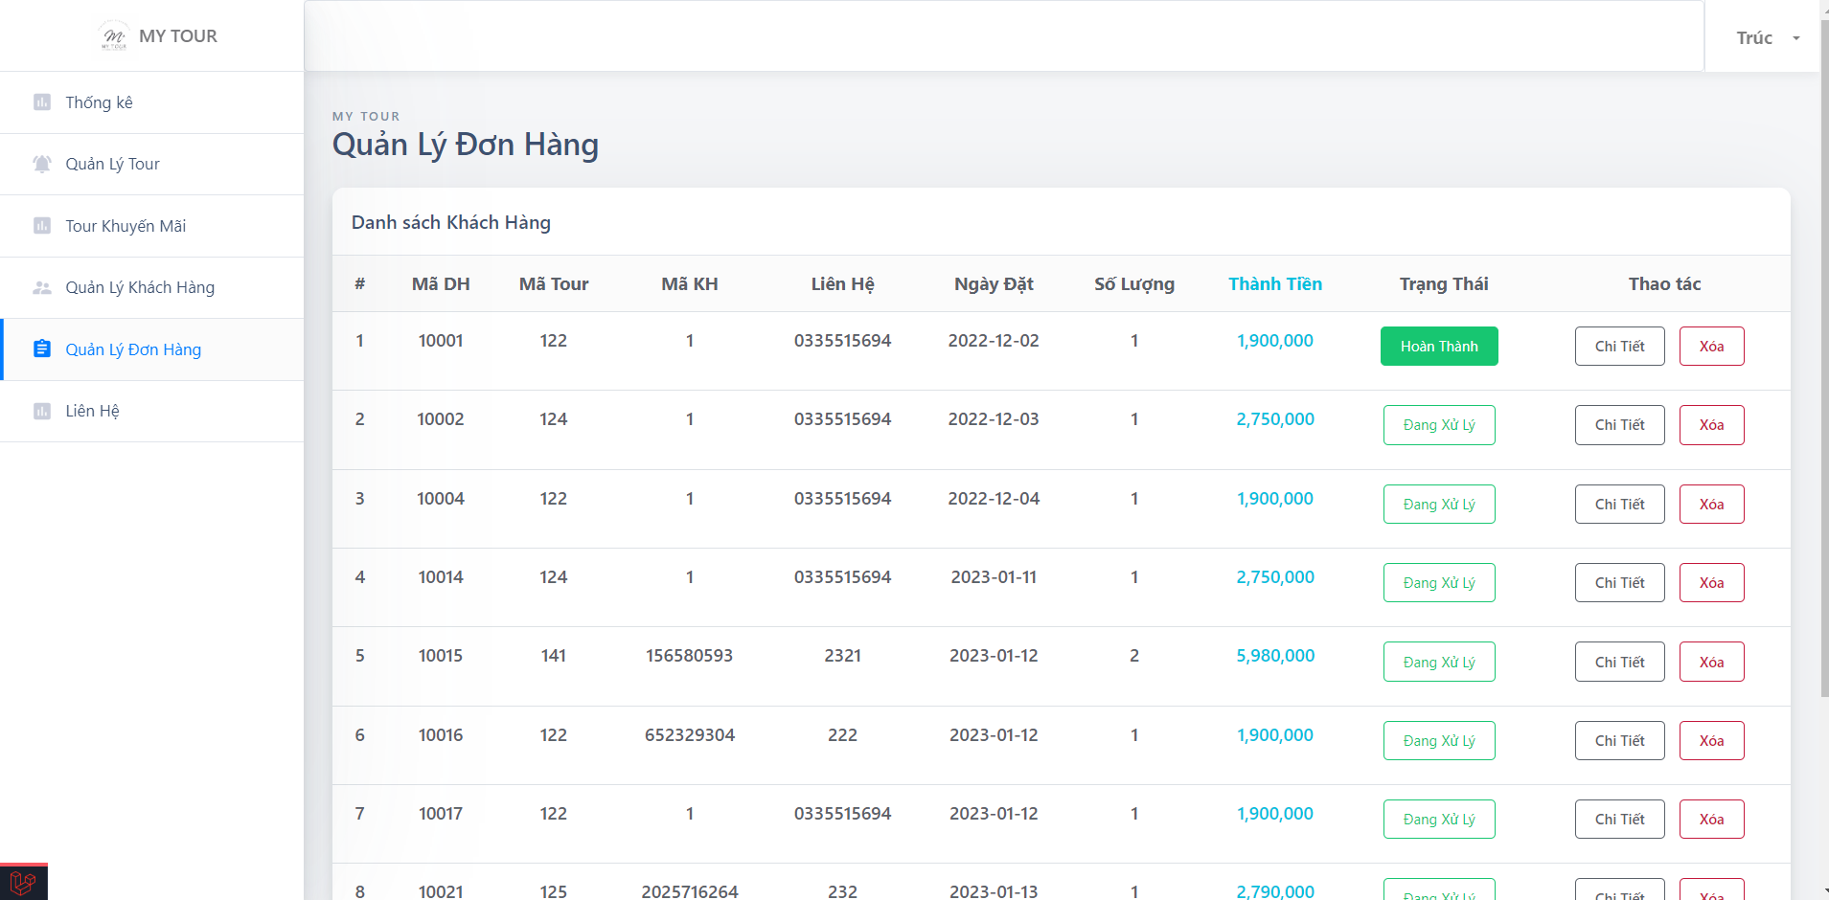Click the Trúc username
Screen dimensions: 1829x900
[1754, 38]
